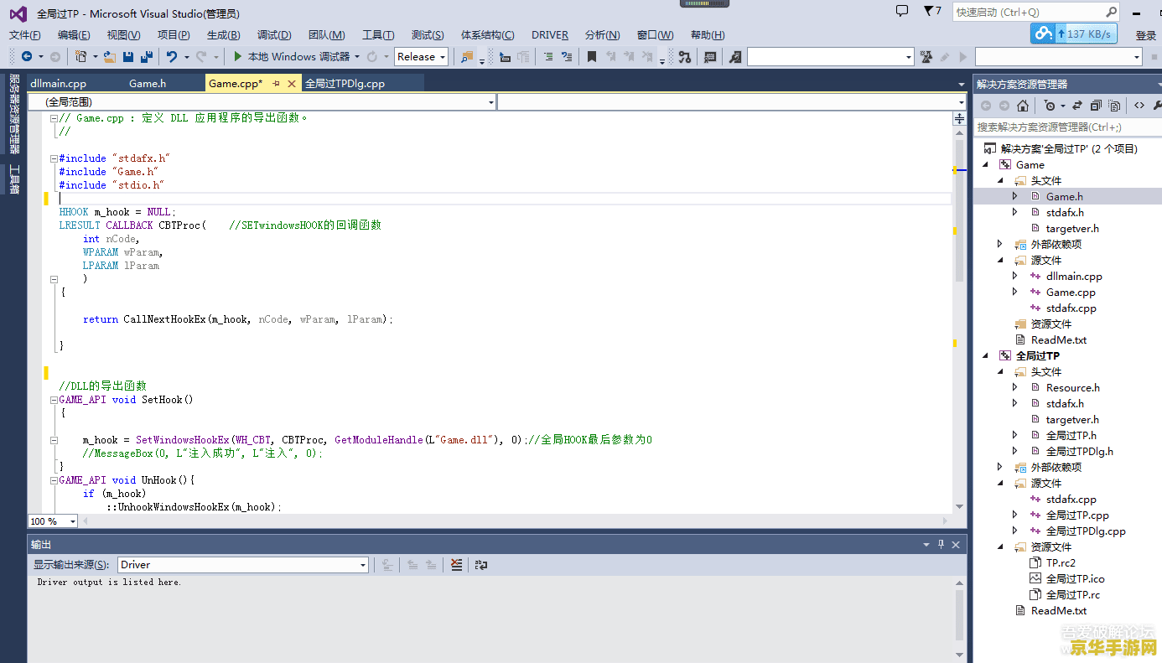
Task: Open the 文件(F) menu
Action: click(25, 35)
